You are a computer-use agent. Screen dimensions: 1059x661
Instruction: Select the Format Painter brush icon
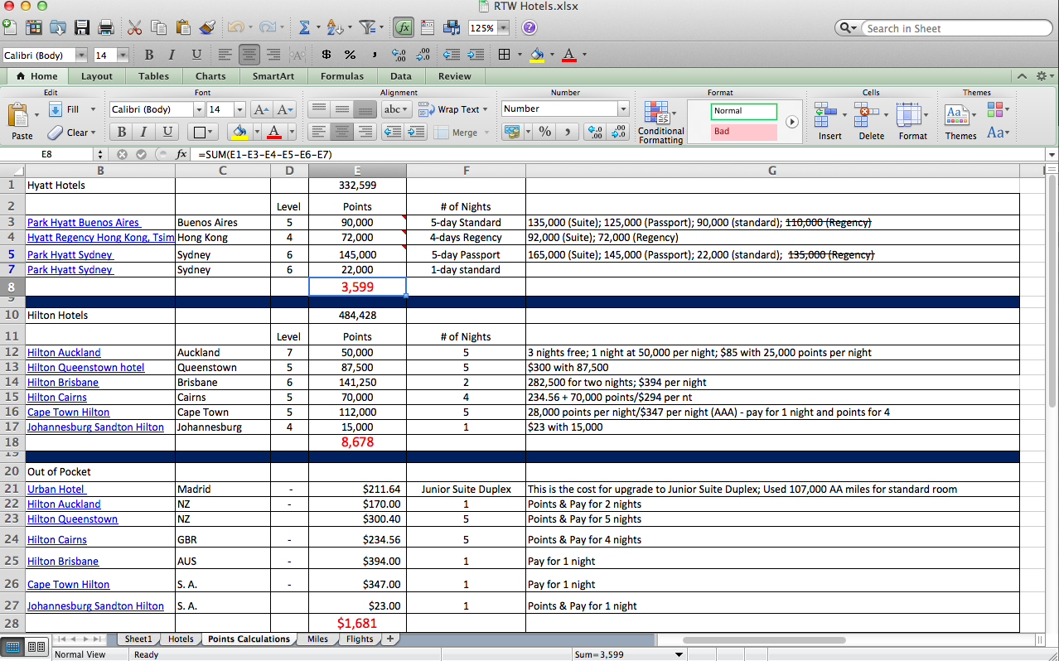[x=206, y=28]
